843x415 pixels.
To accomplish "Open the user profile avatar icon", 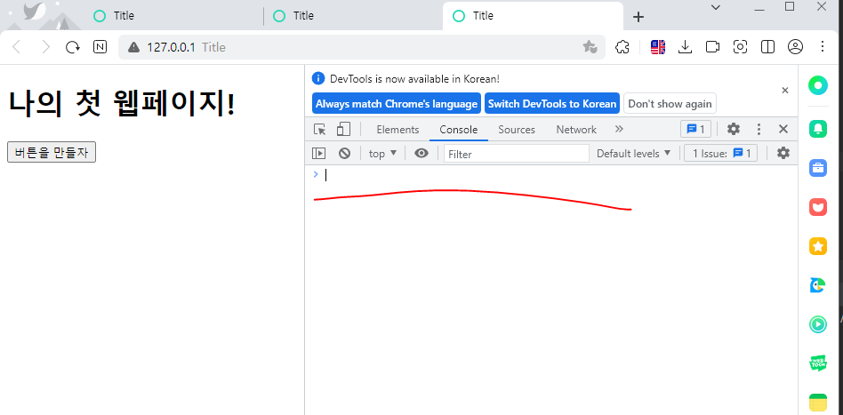I will pos(795,47).
